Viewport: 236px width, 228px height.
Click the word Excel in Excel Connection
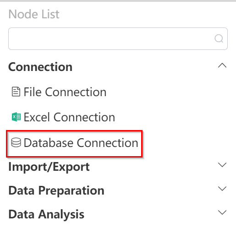click(x=37, y=117)
